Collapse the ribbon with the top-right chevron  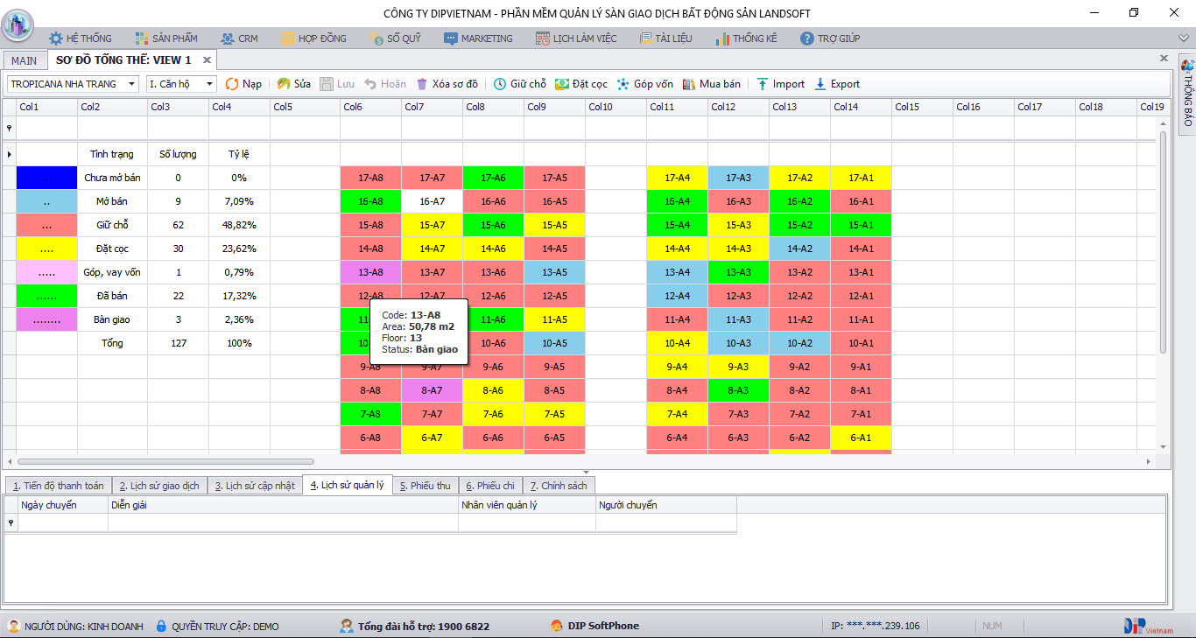(1183, 39)
